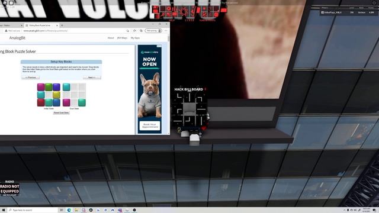Open the Windows Start menu

tap(4, 210)
